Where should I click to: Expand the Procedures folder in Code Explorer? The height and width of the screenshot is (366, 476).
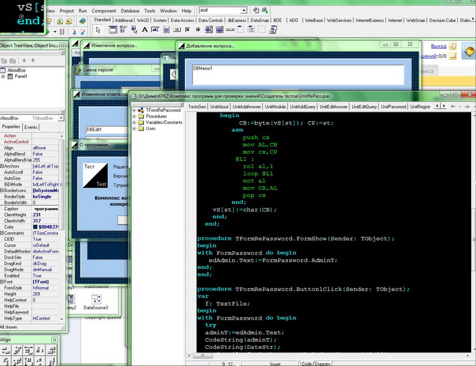tap(134, 117)
